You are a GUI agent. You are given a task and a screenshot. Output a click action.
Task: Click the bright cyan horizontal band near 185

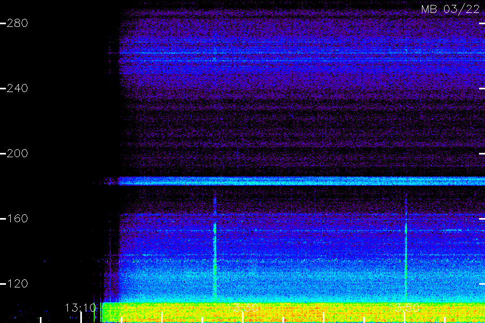coord(302,181)
